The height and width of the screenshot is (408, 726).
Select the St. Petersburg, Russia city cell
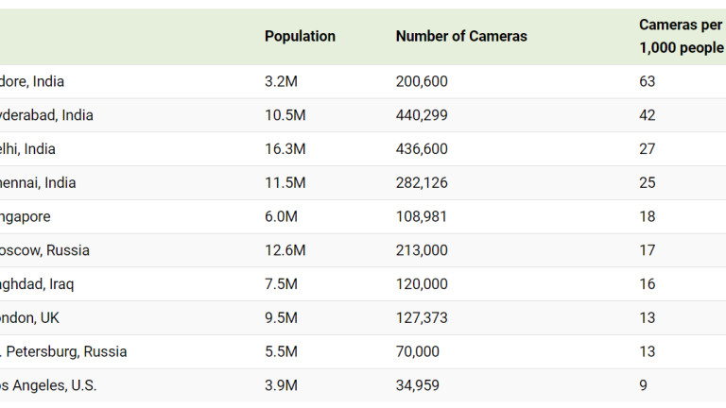point(63,351)
